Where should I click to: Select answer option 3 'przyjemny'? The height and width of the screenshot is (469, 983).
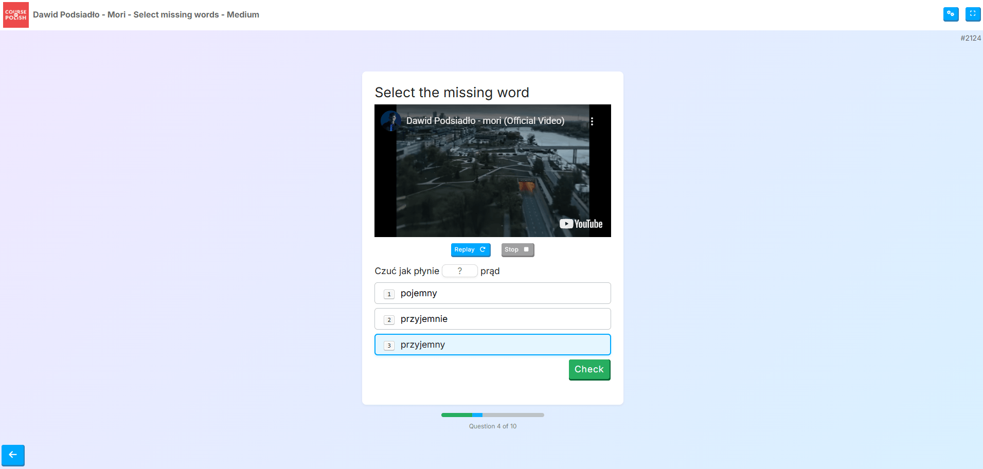[x=492, y=345]
